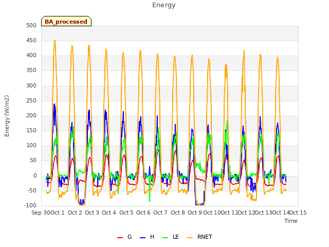The image size is (329, 247).
Task: Select the G legend label
Action: pos(130,237)
